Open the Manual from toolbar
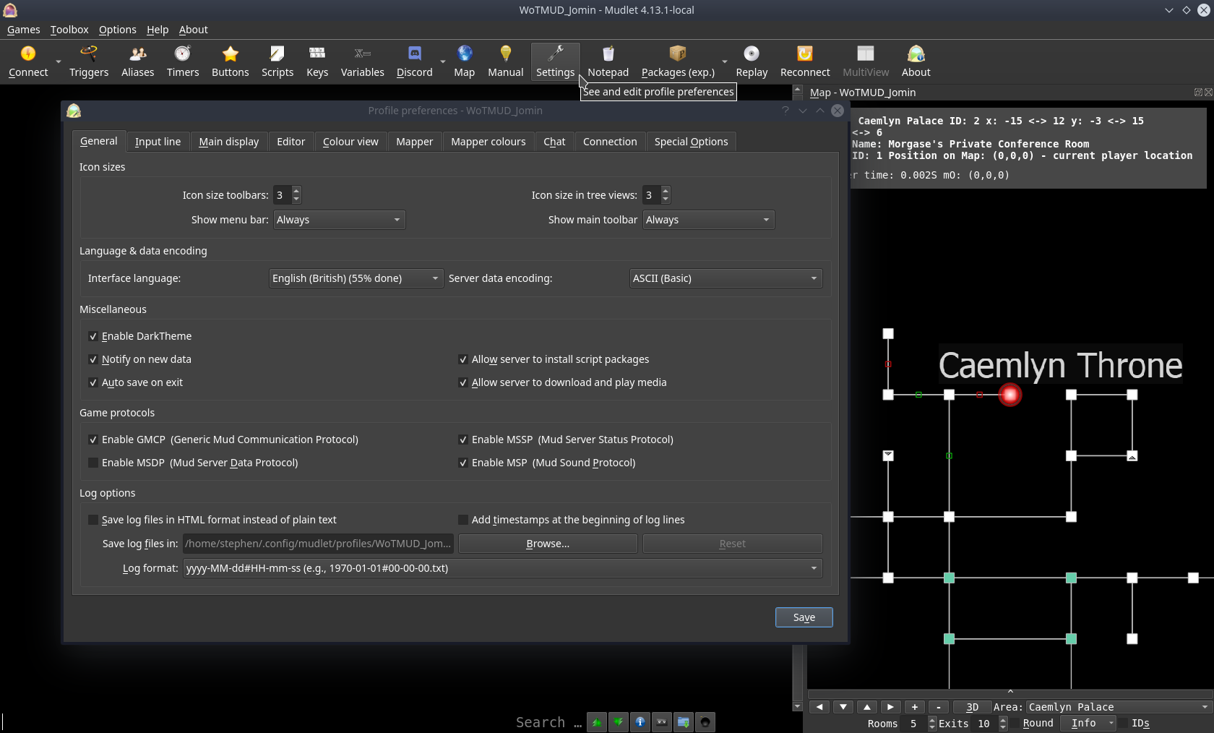The width and height of the screenshot is (1214, 733). coord(506,61)
